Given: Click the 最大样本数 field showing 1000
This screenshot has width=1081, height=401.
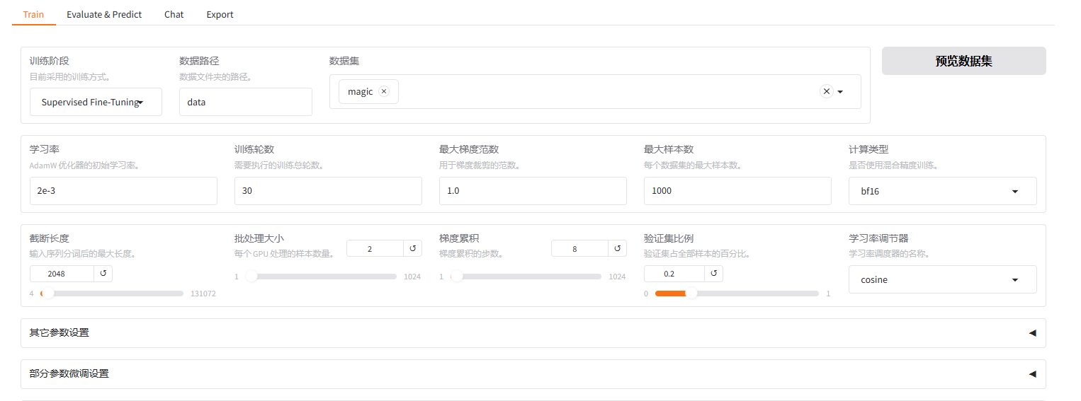Looking at the screenshot, I should pyautogui.click(x=737, y=191).
